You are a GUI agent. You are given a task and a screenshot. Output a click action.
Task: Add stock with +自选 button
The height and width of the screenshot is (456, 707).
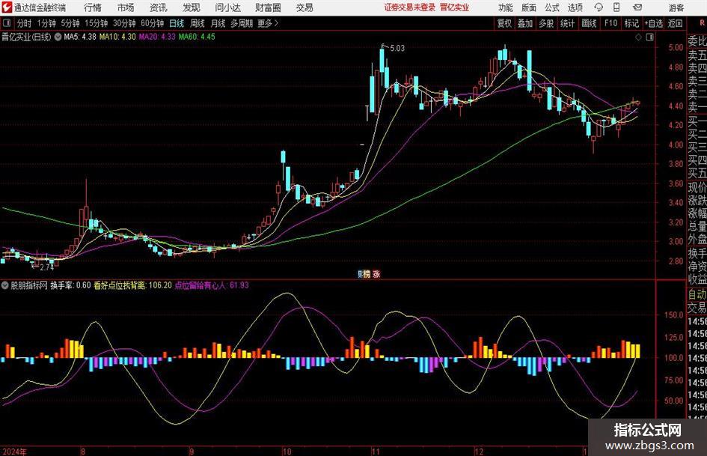(x=654, y=23)
